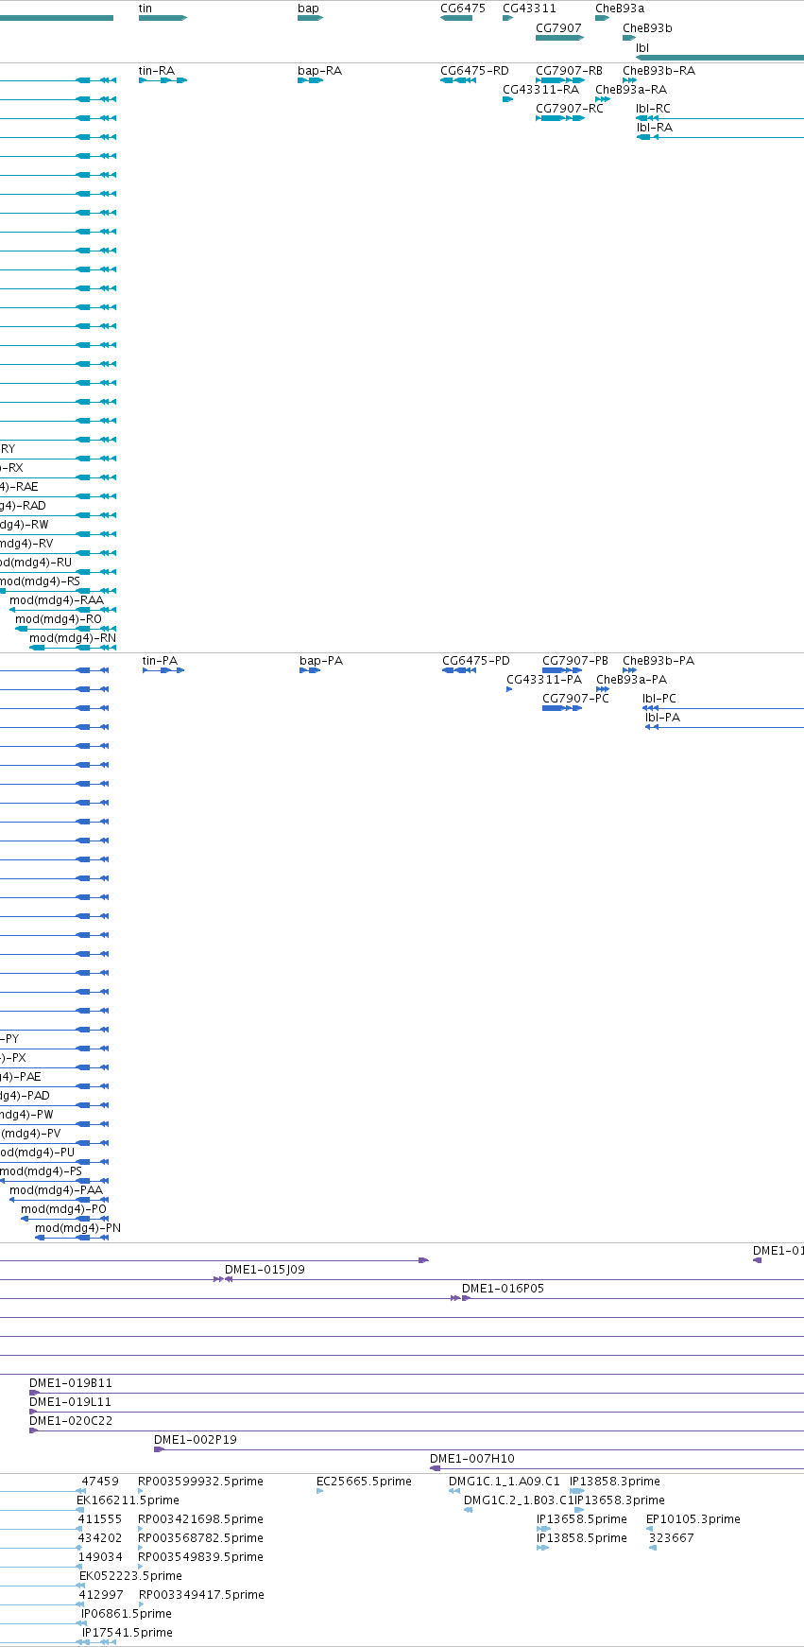This screenshot has width=804, height=1647.
Task: Click the tin-RA transcript label
Action: pos(156,71)
